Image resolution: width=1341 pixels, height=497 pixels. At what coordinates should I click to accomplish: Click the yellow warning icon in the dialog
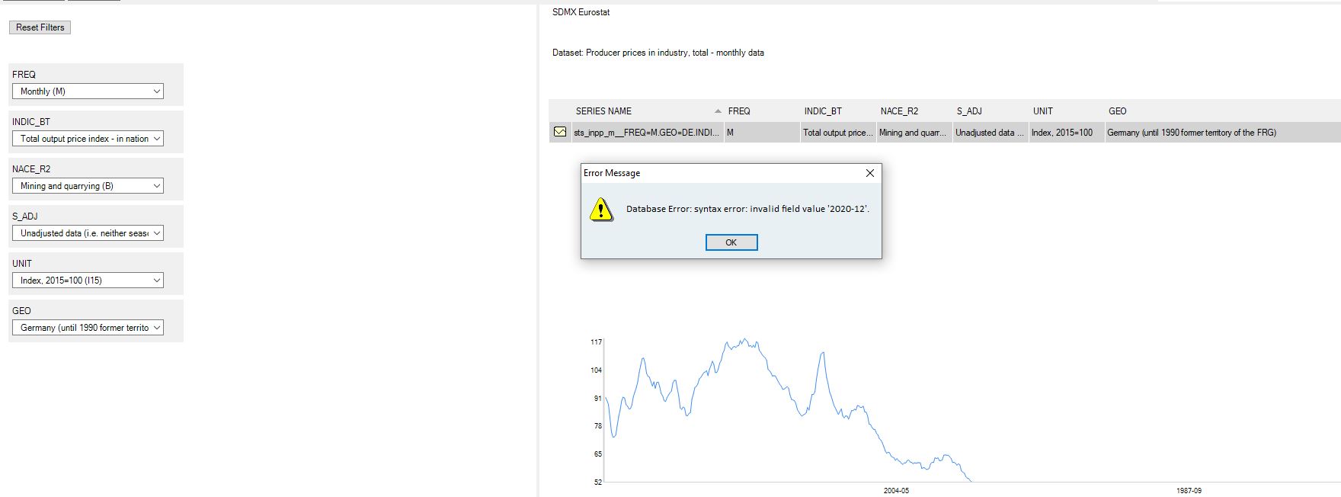point(601,209)
